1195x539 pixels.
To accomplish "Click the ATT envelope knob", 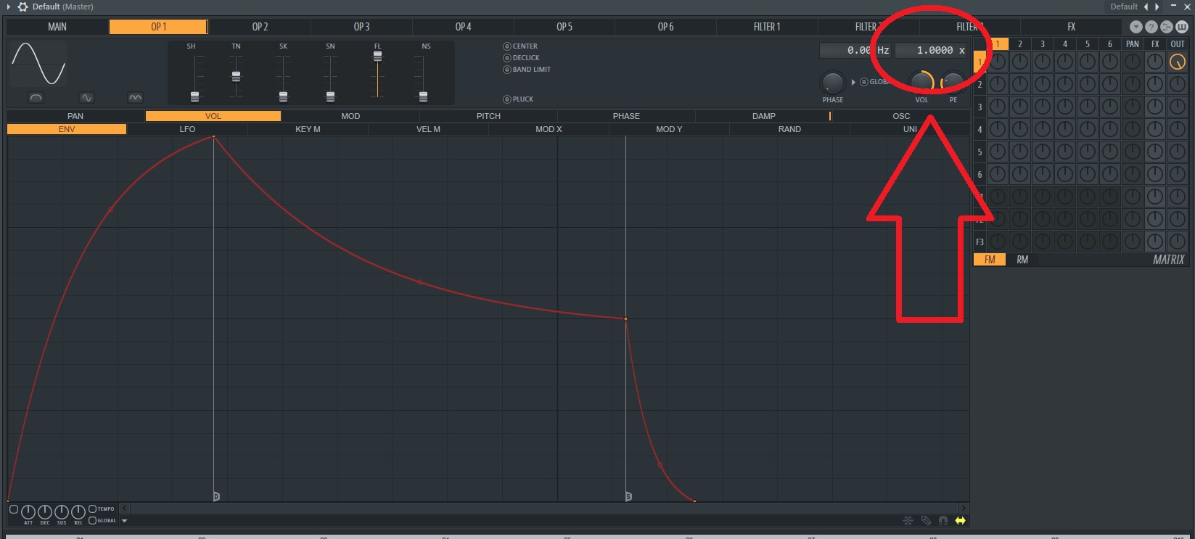I will (28, 511).
